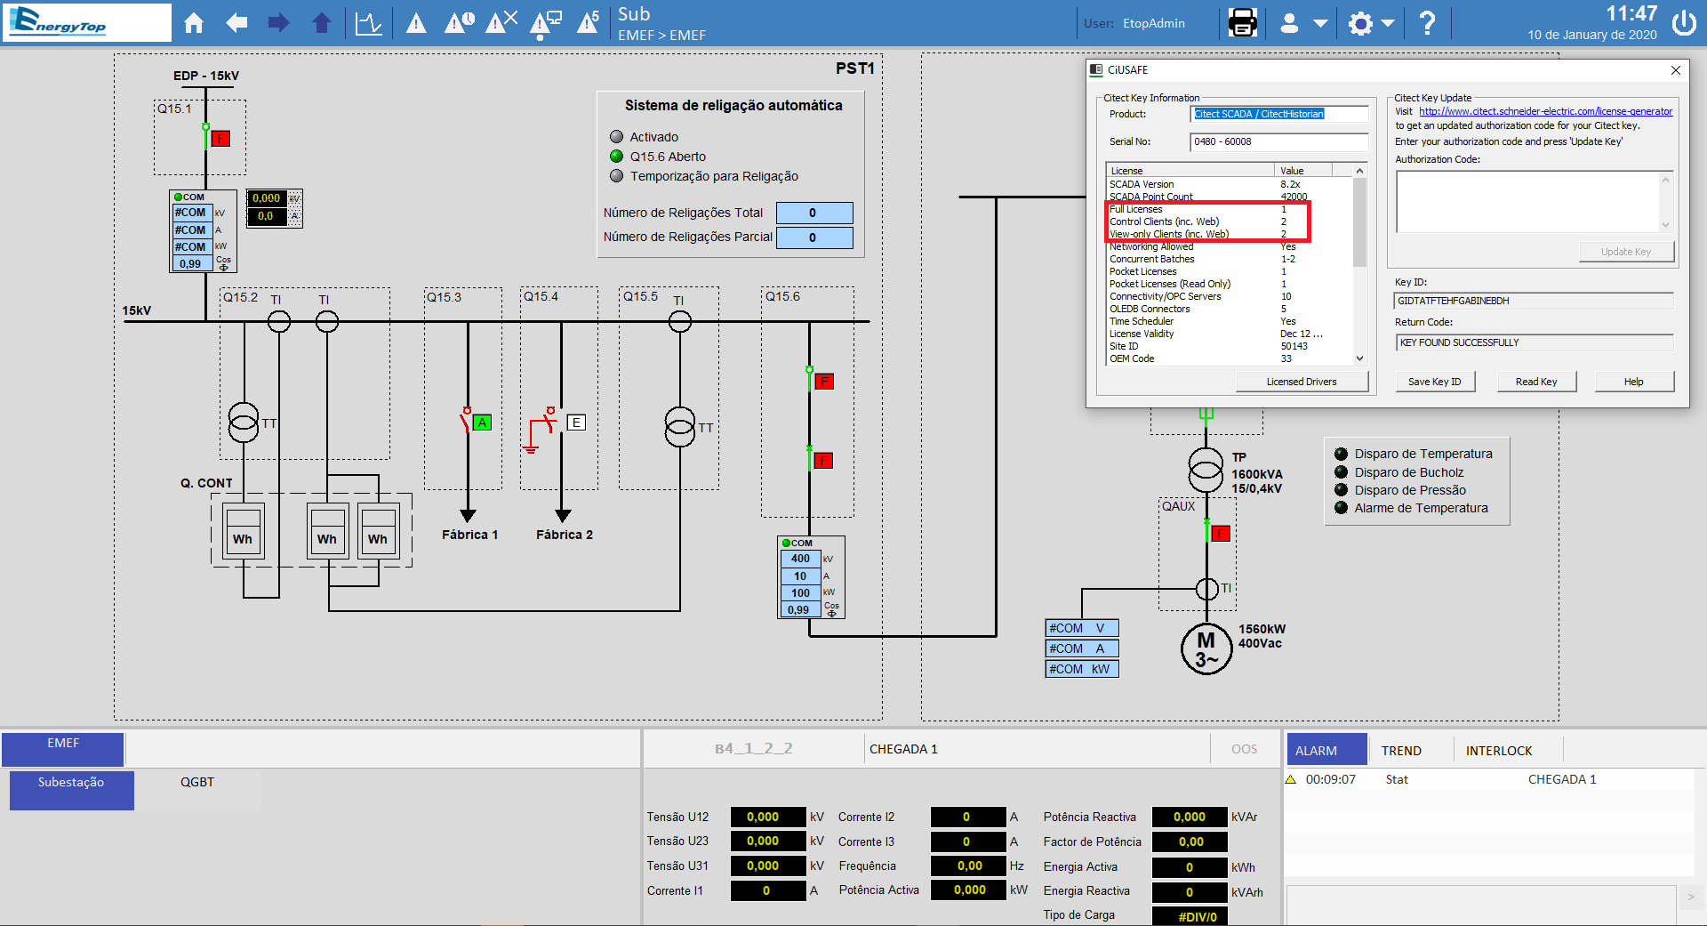The width and height of the screenshot is (1707, 926).
Task: Click Disparo de Bucholz indicator
Action: (1341, 472)
